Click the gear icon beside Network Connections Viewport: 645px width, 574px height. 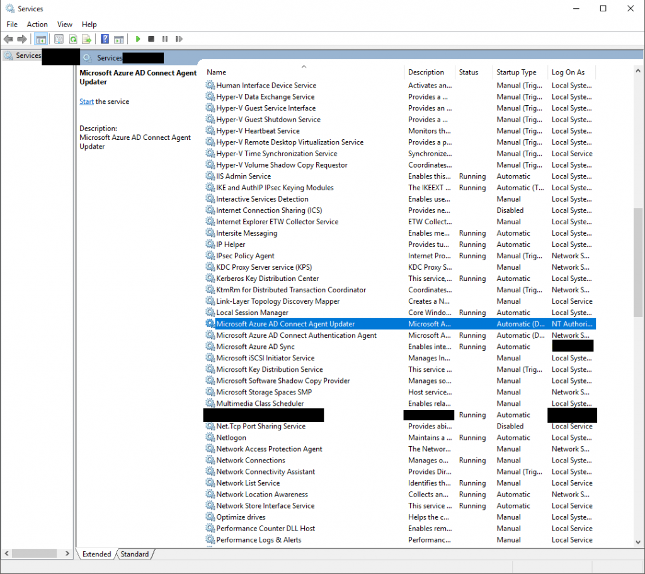(x=210, y=460)
